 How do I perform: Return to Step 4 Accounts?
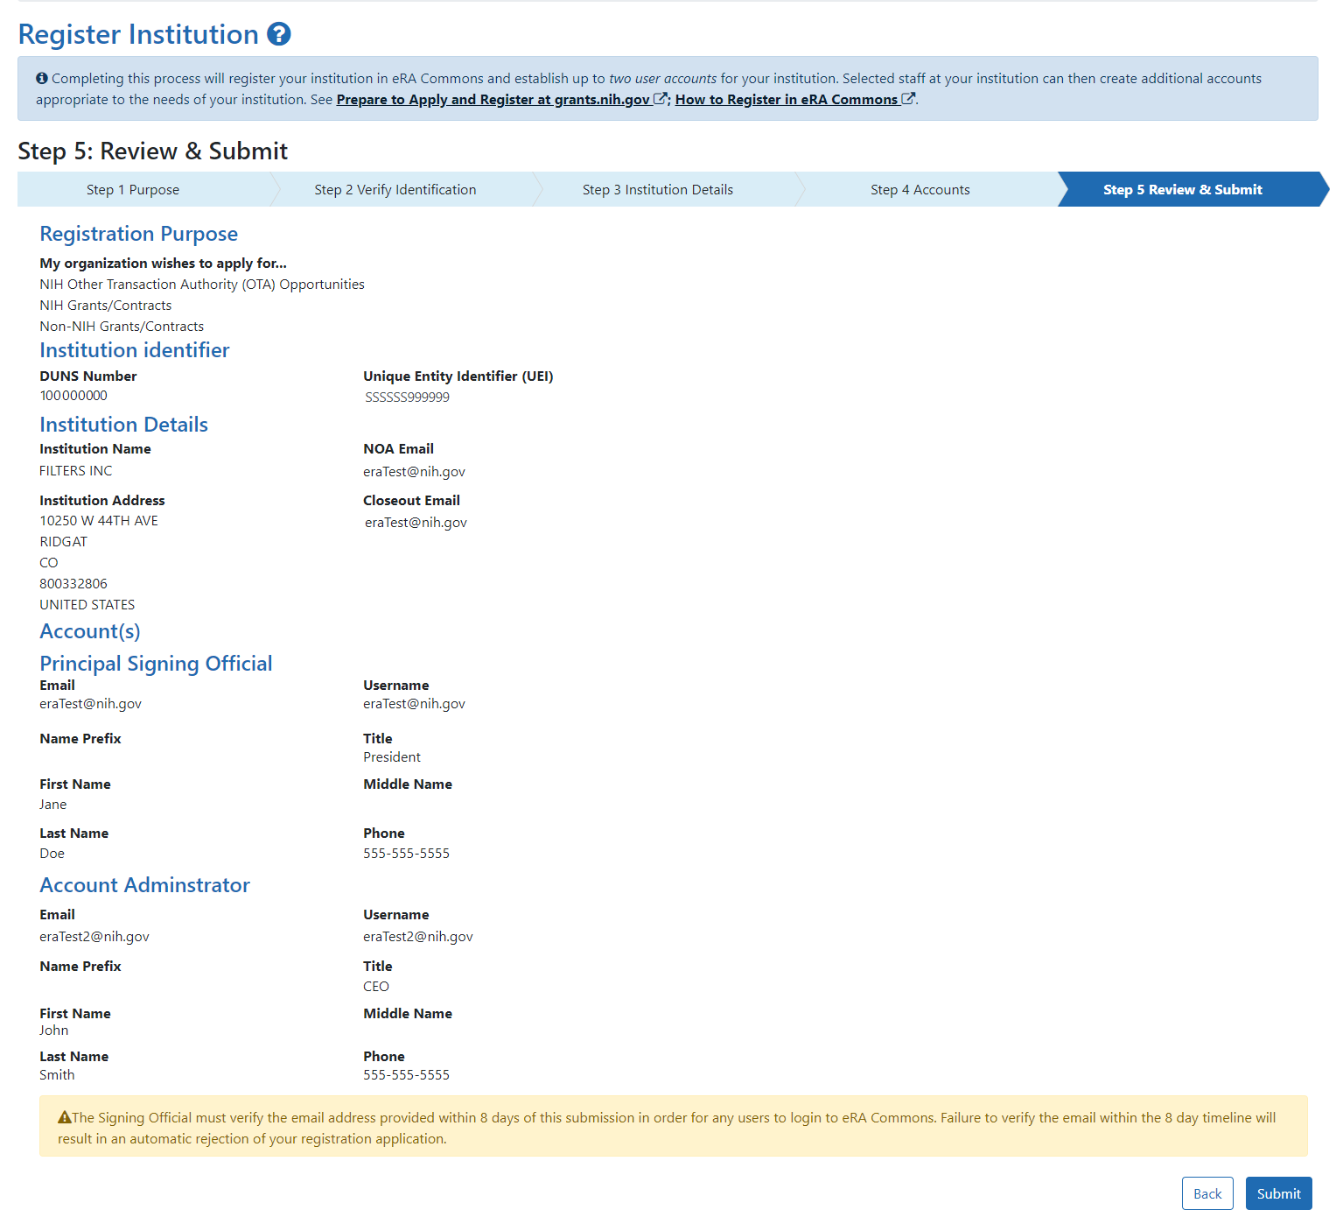920,190
